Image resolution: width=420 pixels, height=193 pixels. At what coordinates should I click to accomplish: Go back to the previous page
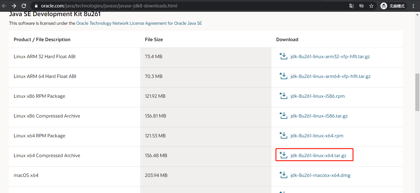click(4, 6)
